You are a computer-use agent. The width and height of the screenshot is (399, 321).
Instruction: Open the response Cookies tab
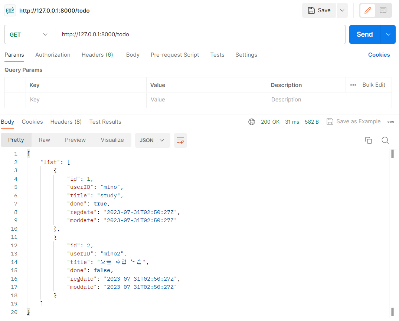point(32,122)
